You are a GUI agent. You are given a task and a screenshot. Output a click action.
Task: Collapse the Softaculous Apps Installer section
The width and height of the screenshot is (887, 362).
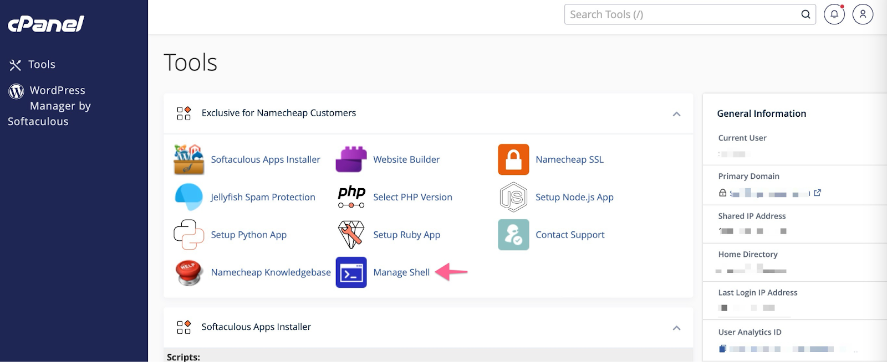pos(676,328)
